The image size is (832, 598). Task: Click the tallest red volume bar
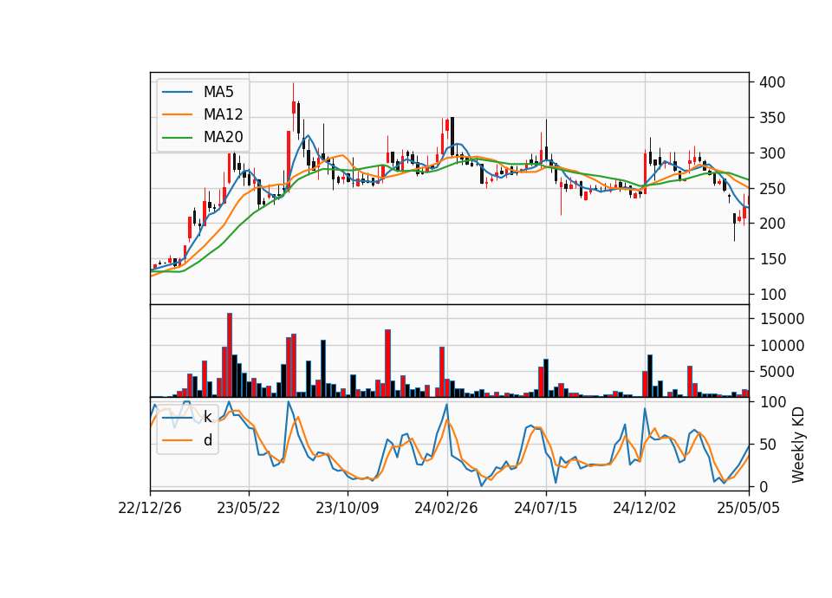coord(230,355)
